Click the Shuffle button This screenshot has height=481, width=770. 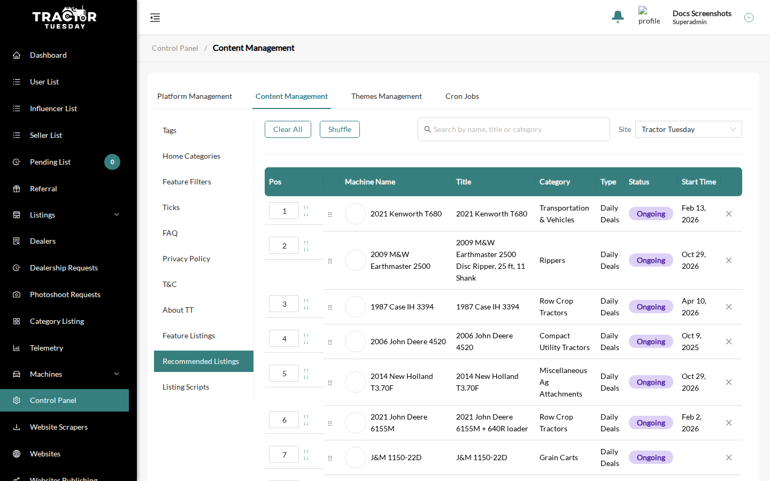340,129
